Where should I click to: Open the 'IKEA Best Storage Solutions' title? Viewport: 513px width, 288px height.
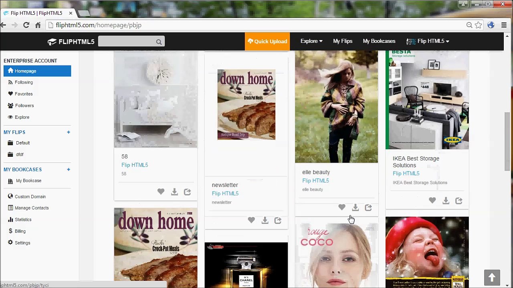pos(416,162)
